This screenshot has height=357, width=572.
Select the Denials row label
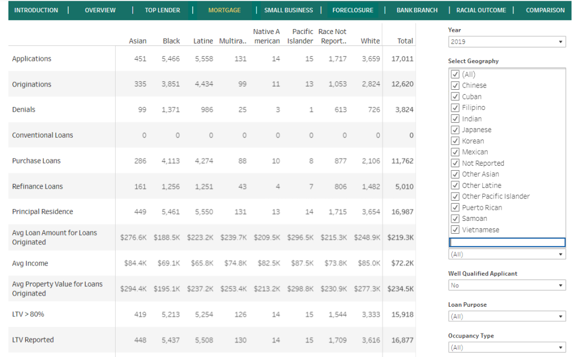pyautogui.click(x=23, y=109)
